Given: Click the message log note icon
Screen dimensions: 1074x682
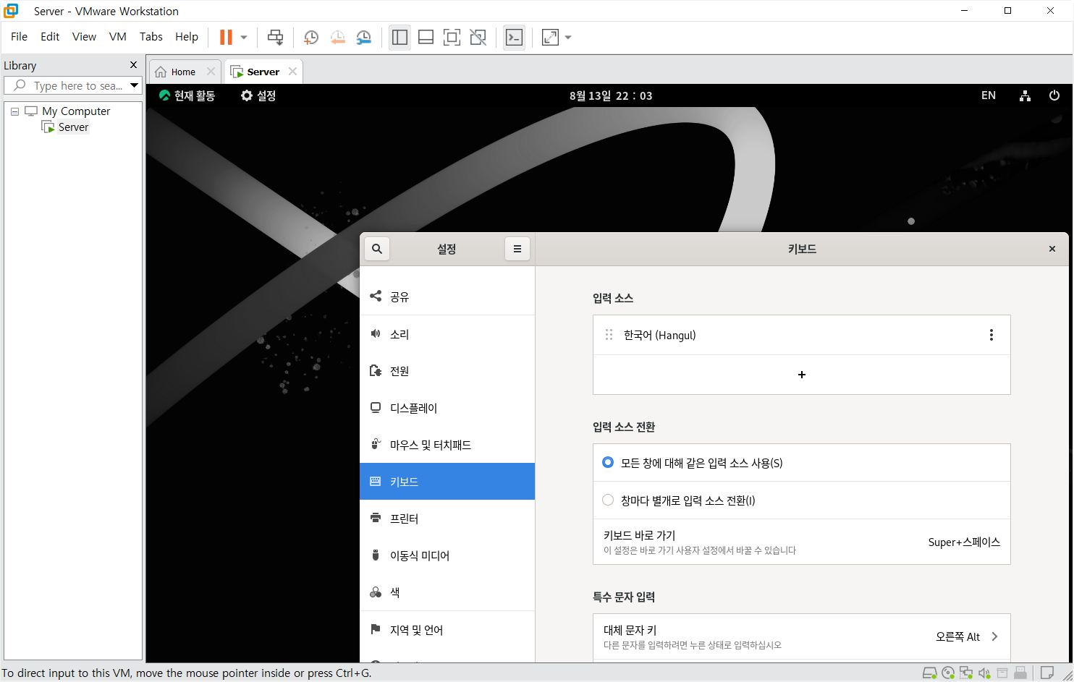Looking at the screenshot, I should pos(1046,673).
